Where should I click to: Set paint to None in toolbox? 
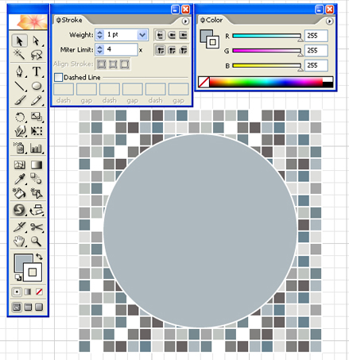(39, 292)
